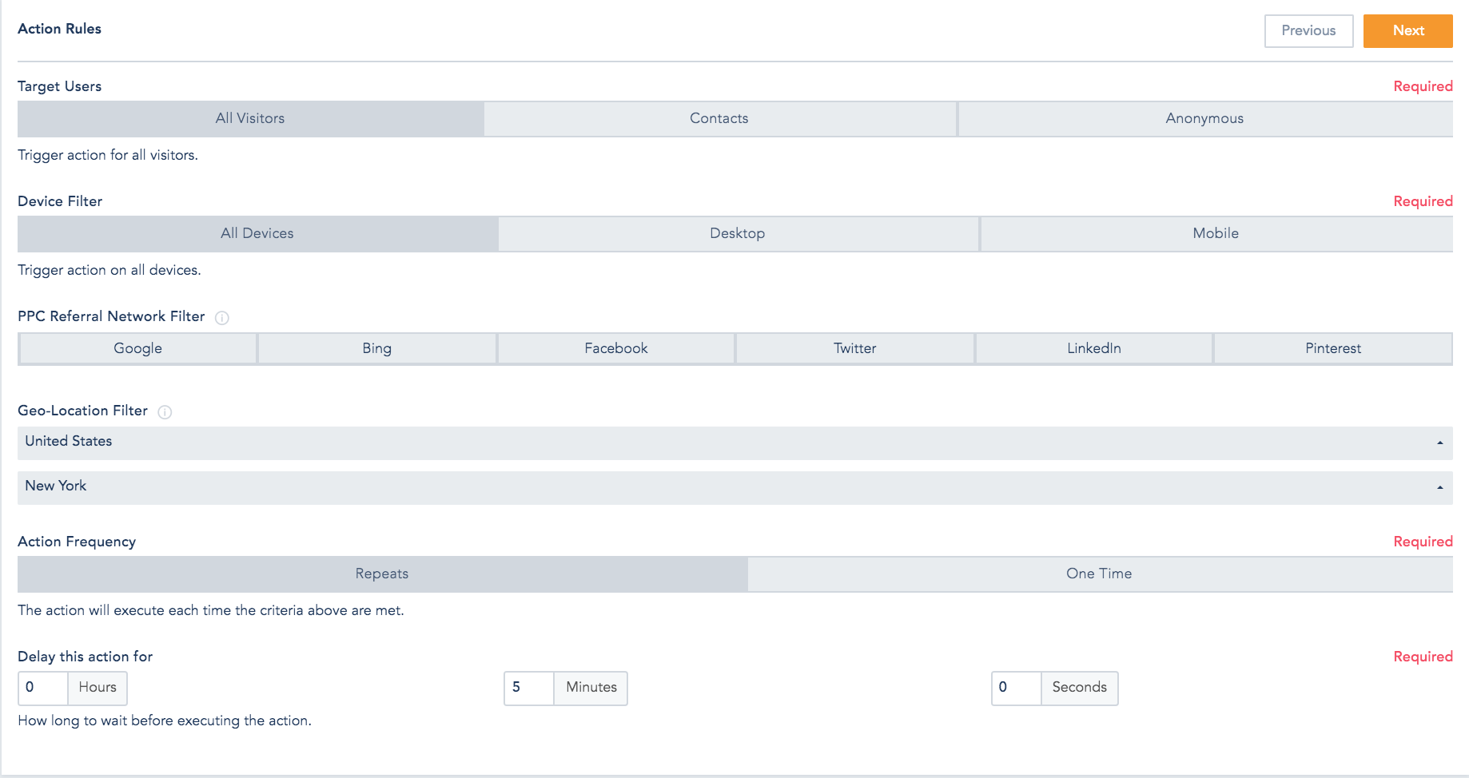Click the Required label beside Target Users
The image size is (1469, 778).
pos(1423,86)
